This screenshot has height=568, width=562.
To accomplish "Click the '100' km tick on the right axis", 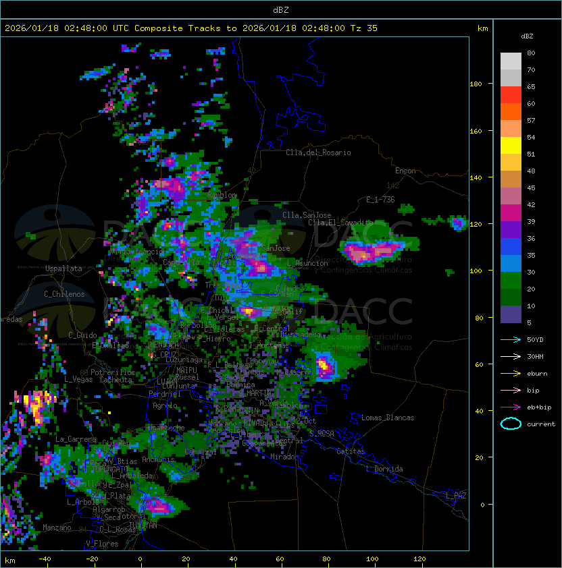I will point(476,271).
